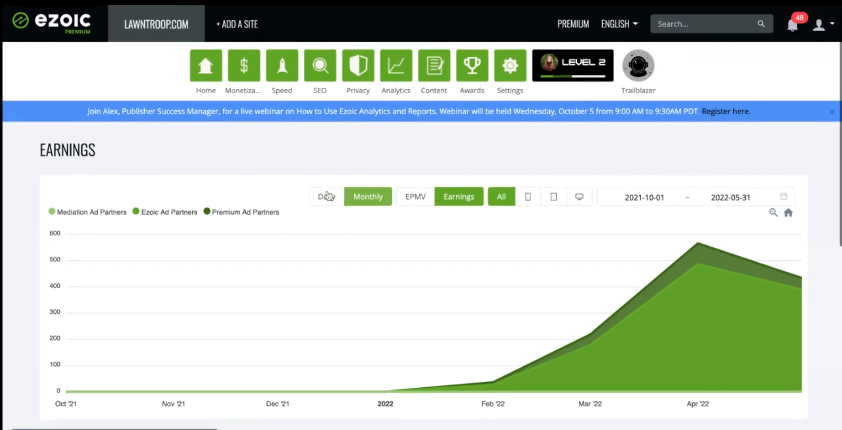Screen dimensions: 842x430
Task: Select All devices filter
Action: [x=502, y=197]
